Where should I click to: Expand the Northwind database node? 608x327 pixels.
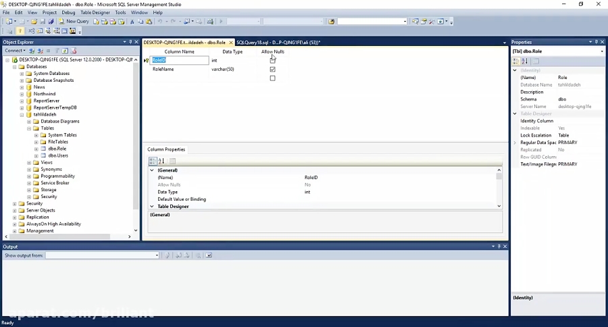22,95
